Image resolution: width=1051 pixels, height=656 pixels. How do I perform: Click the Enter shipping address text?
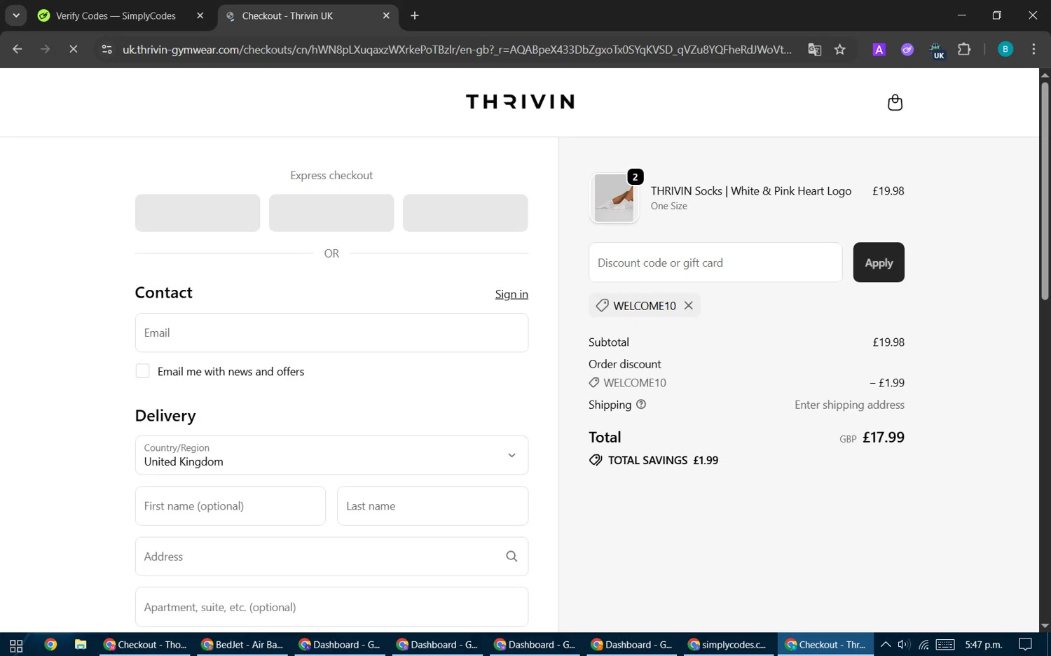click(849, 405)
